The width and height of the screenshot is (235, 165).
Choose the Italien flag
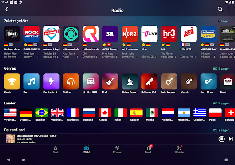tap(121, 113)
